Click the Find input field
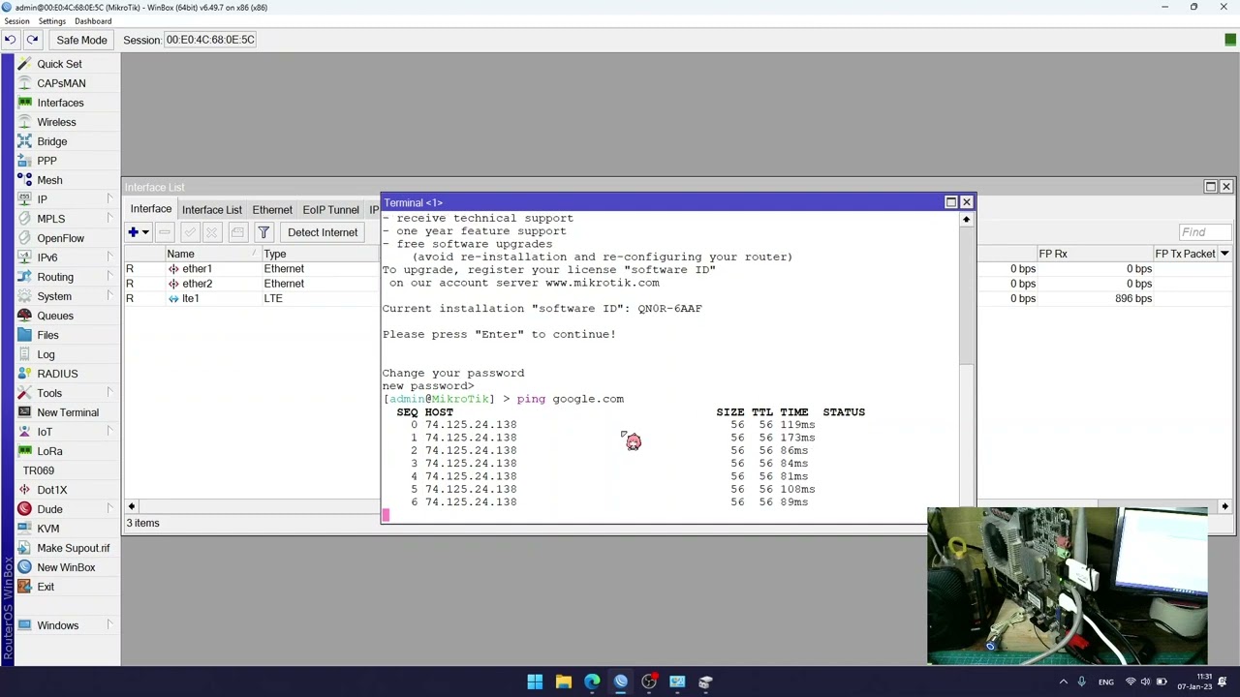 coord(1205,232)
